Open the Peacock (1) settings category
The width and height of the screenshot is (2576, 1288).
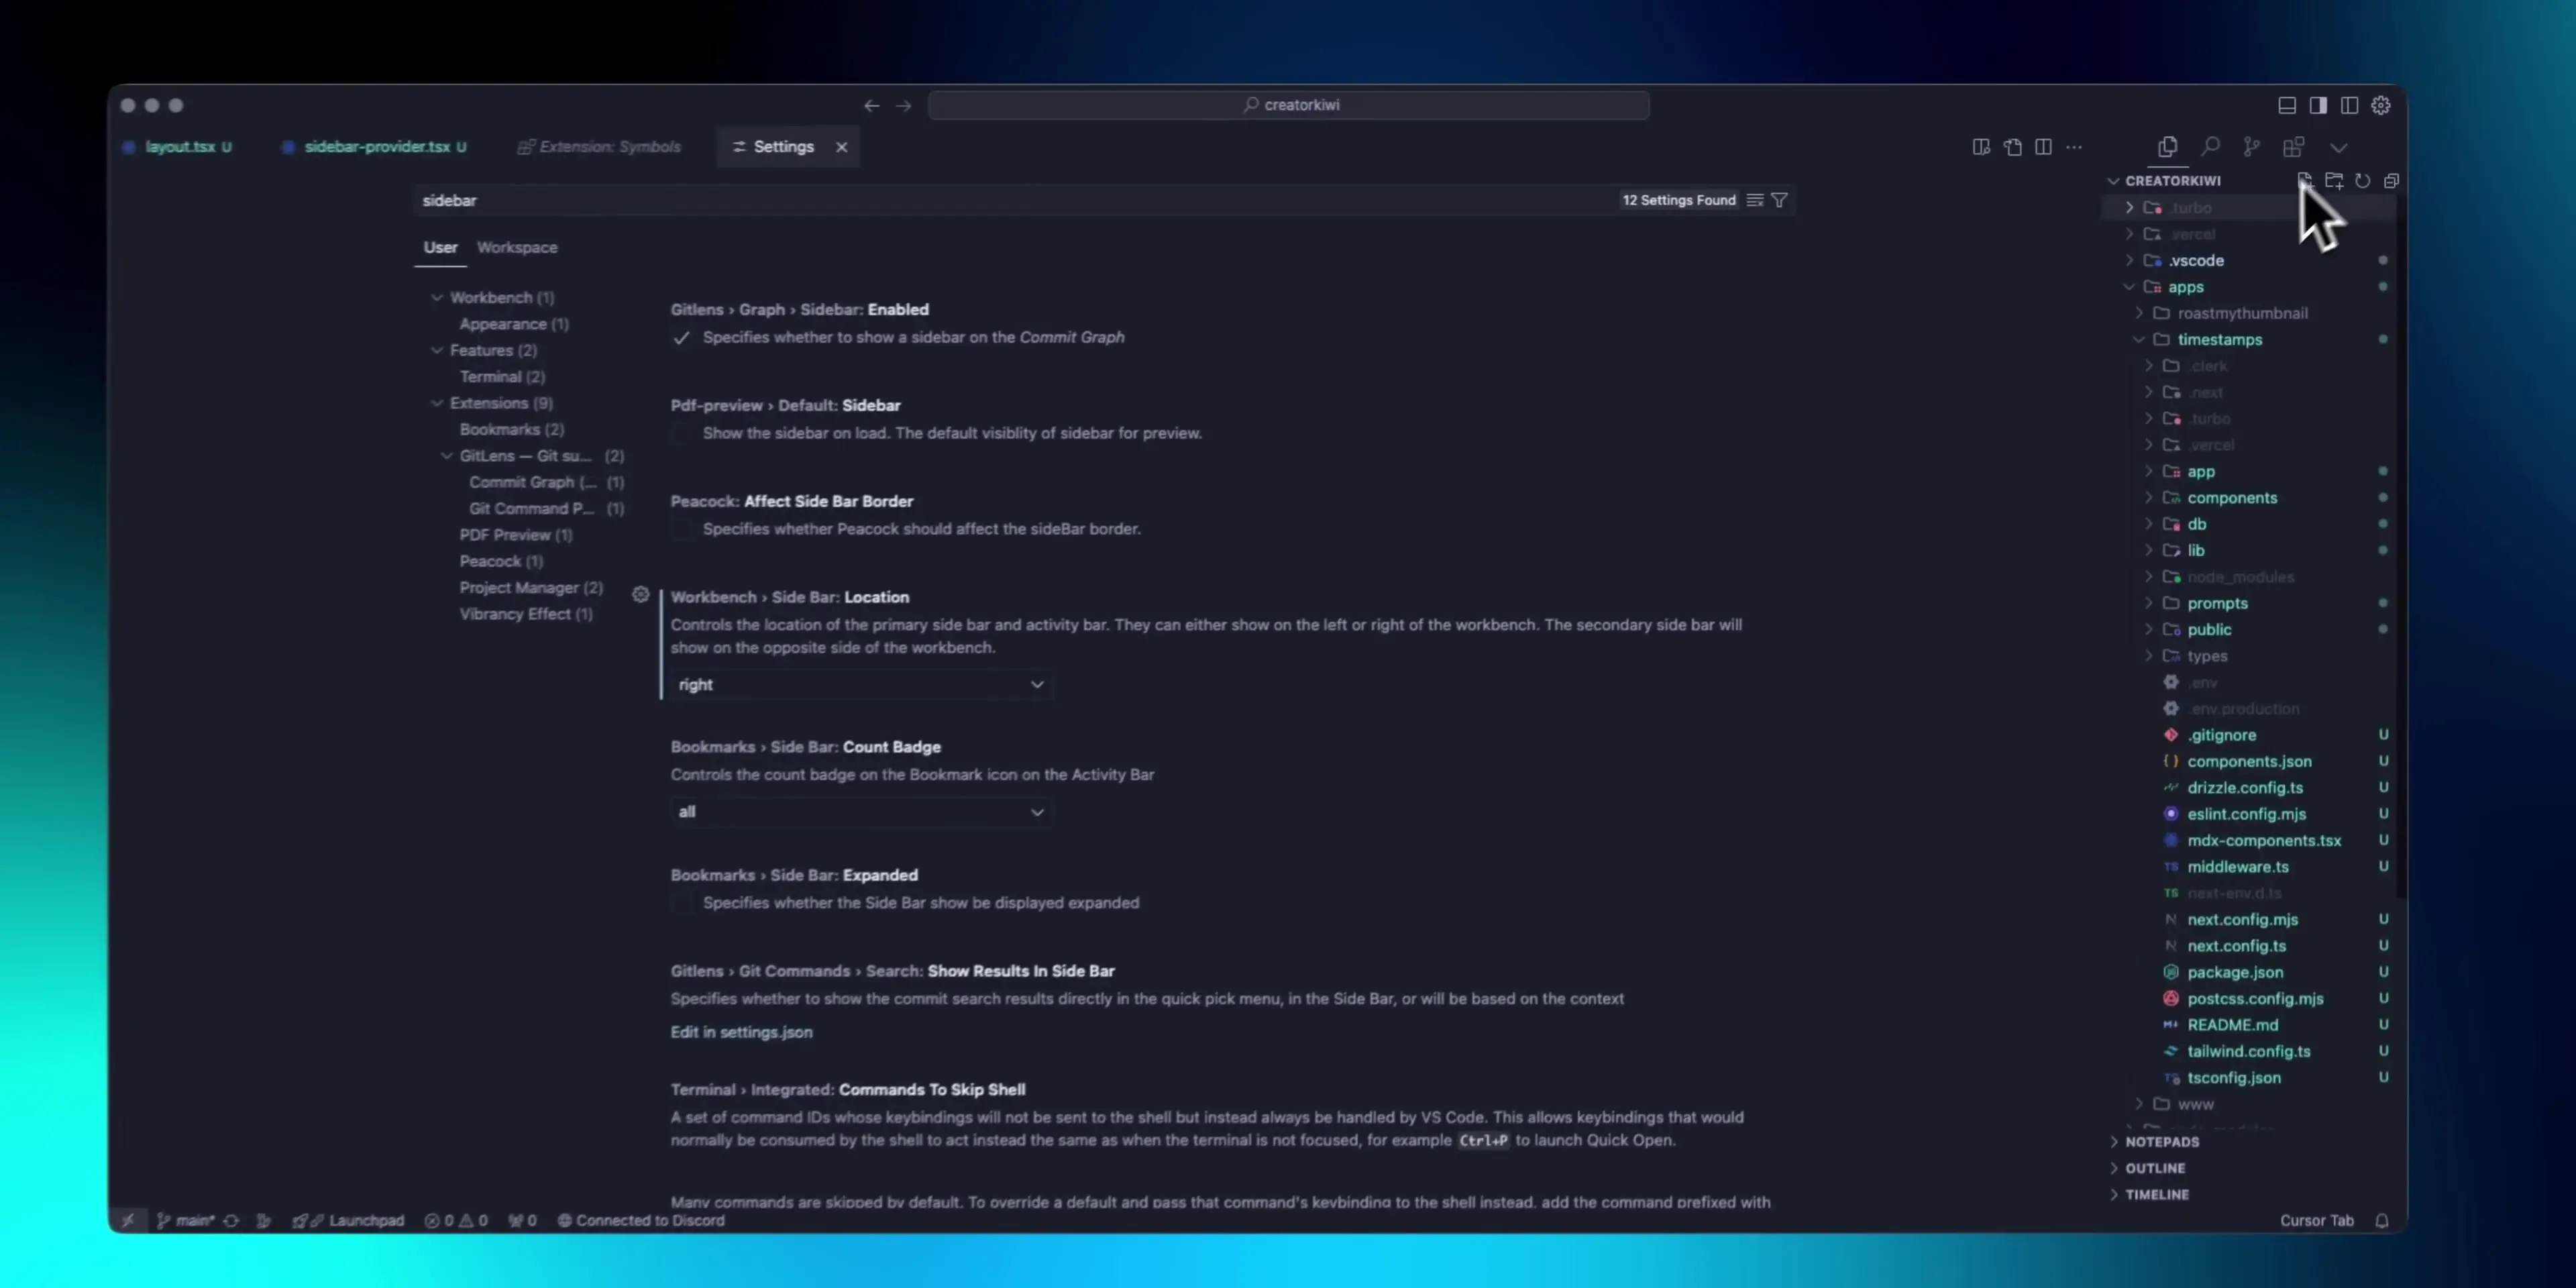tap(501, 561)
